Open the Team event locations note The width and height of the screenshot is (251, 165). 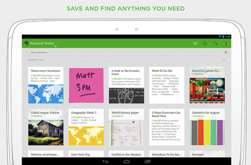[46, 85]
